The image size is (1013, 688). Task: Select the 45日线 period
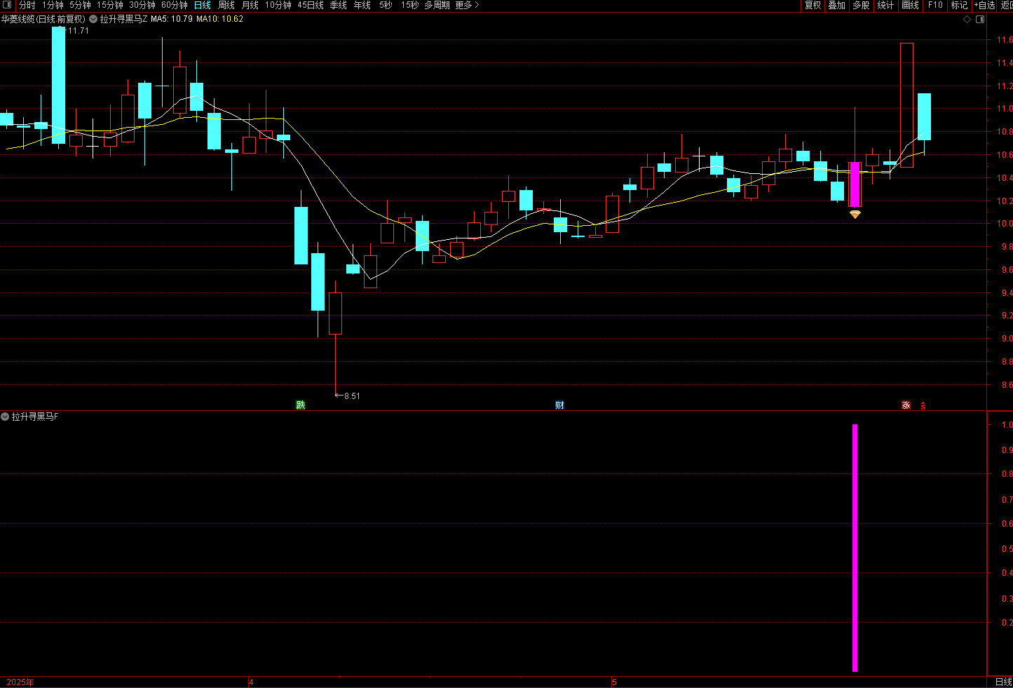pos(311,5)
